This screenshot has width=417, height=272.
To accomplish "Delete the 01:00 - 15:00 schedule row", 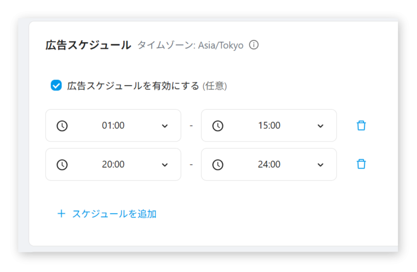I will click(x=361, y=125).
